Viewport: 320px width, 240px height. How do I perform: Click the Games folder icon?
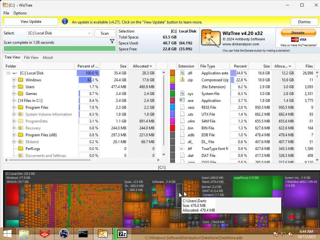pyautogui.click(x=21, y=93)
